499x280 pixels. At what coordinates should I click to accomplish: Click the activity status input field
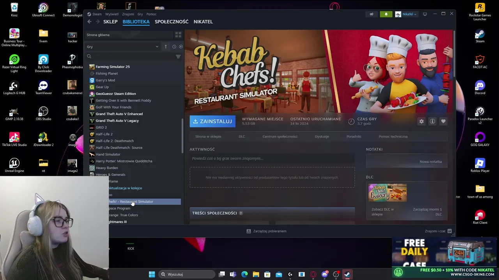[x=272, y=158]
